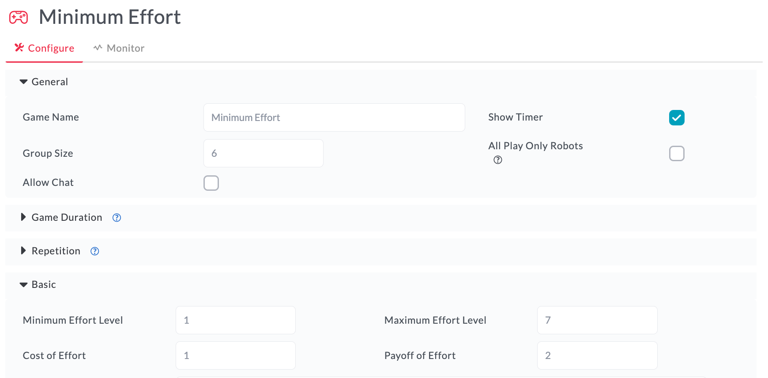Click the Configure wrench icon

point(19,47)
